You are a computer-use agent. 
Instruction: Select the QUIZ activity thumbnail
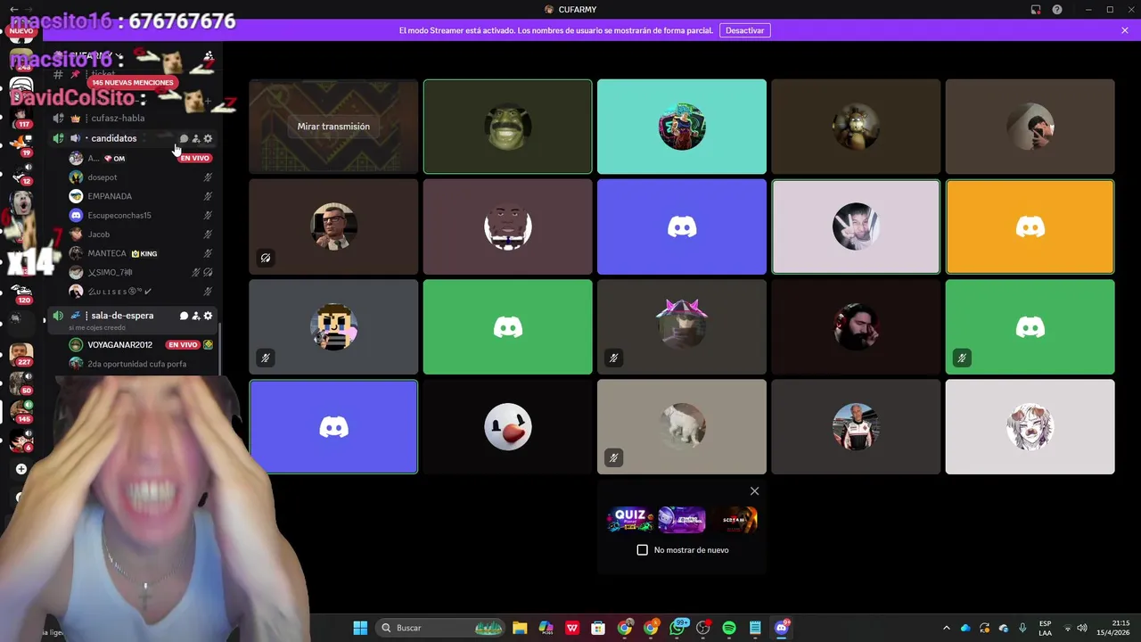[x=630, y=519]
